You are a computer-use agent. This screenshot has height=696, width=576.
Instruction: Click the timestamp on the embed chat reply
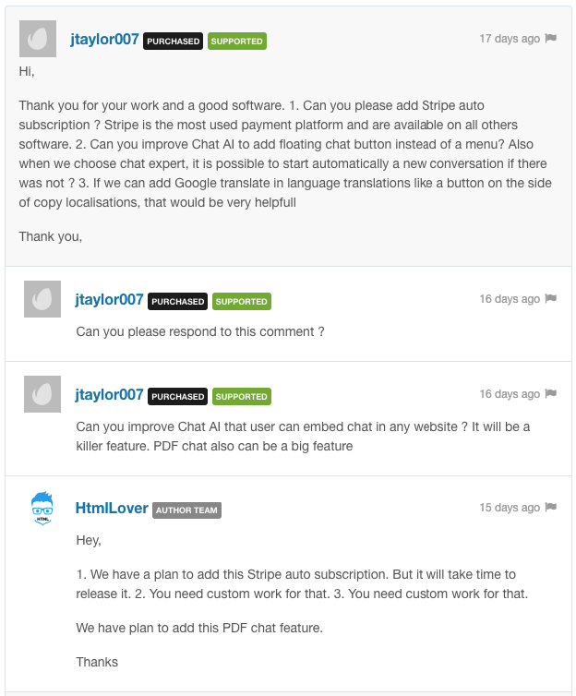pyautogui.click(x=510, y=394)
